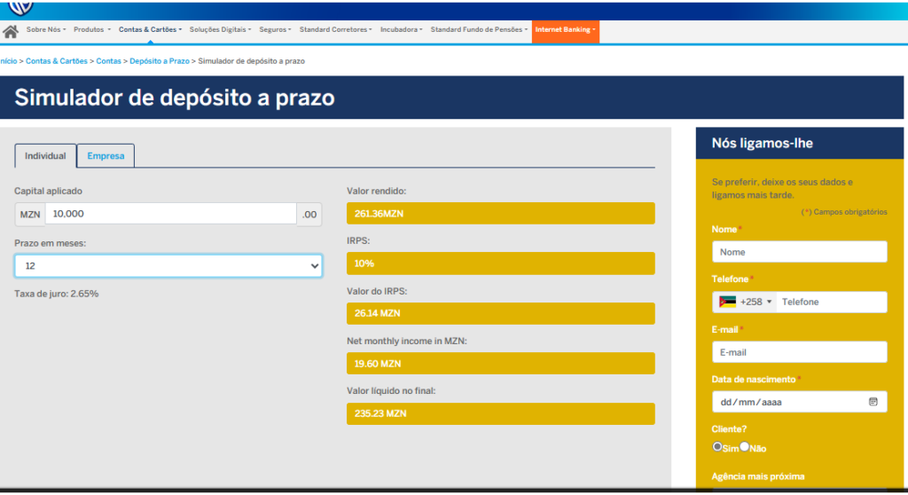The height and width of the screenshot is (495, 908).
Task: Click the Internet Banking button
Action: [565, 31]
